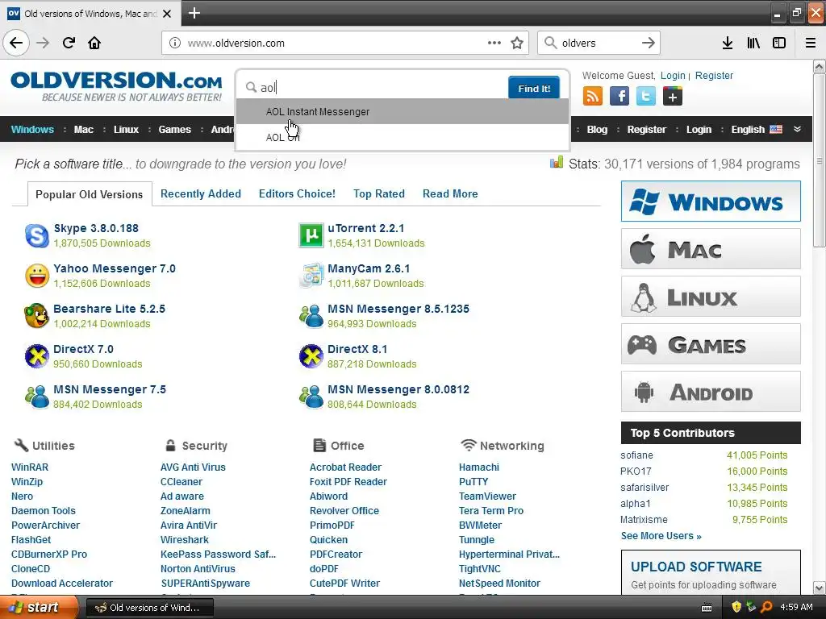826x619 pixels.
Task: Click the ManyCam icon
Action: [311, 276]
